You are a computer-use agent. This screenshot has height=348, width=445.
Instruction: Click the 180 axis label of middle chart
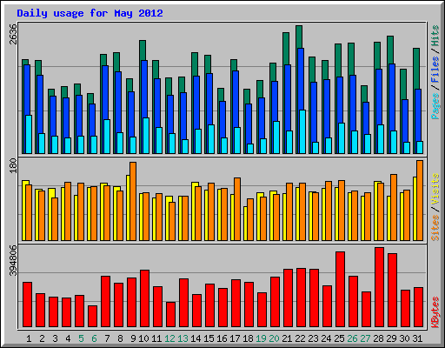point(13,165)
